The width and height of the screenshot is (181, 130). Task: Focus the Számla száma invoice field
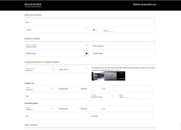point(124,53)
